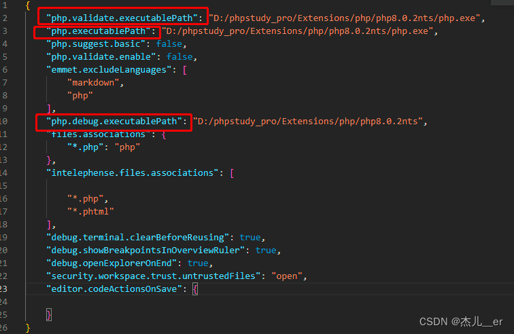Click the "debug.showBreakpointsInOverviewRuler" key
Viewport: 514px width, 334px height.
point(145,250)
